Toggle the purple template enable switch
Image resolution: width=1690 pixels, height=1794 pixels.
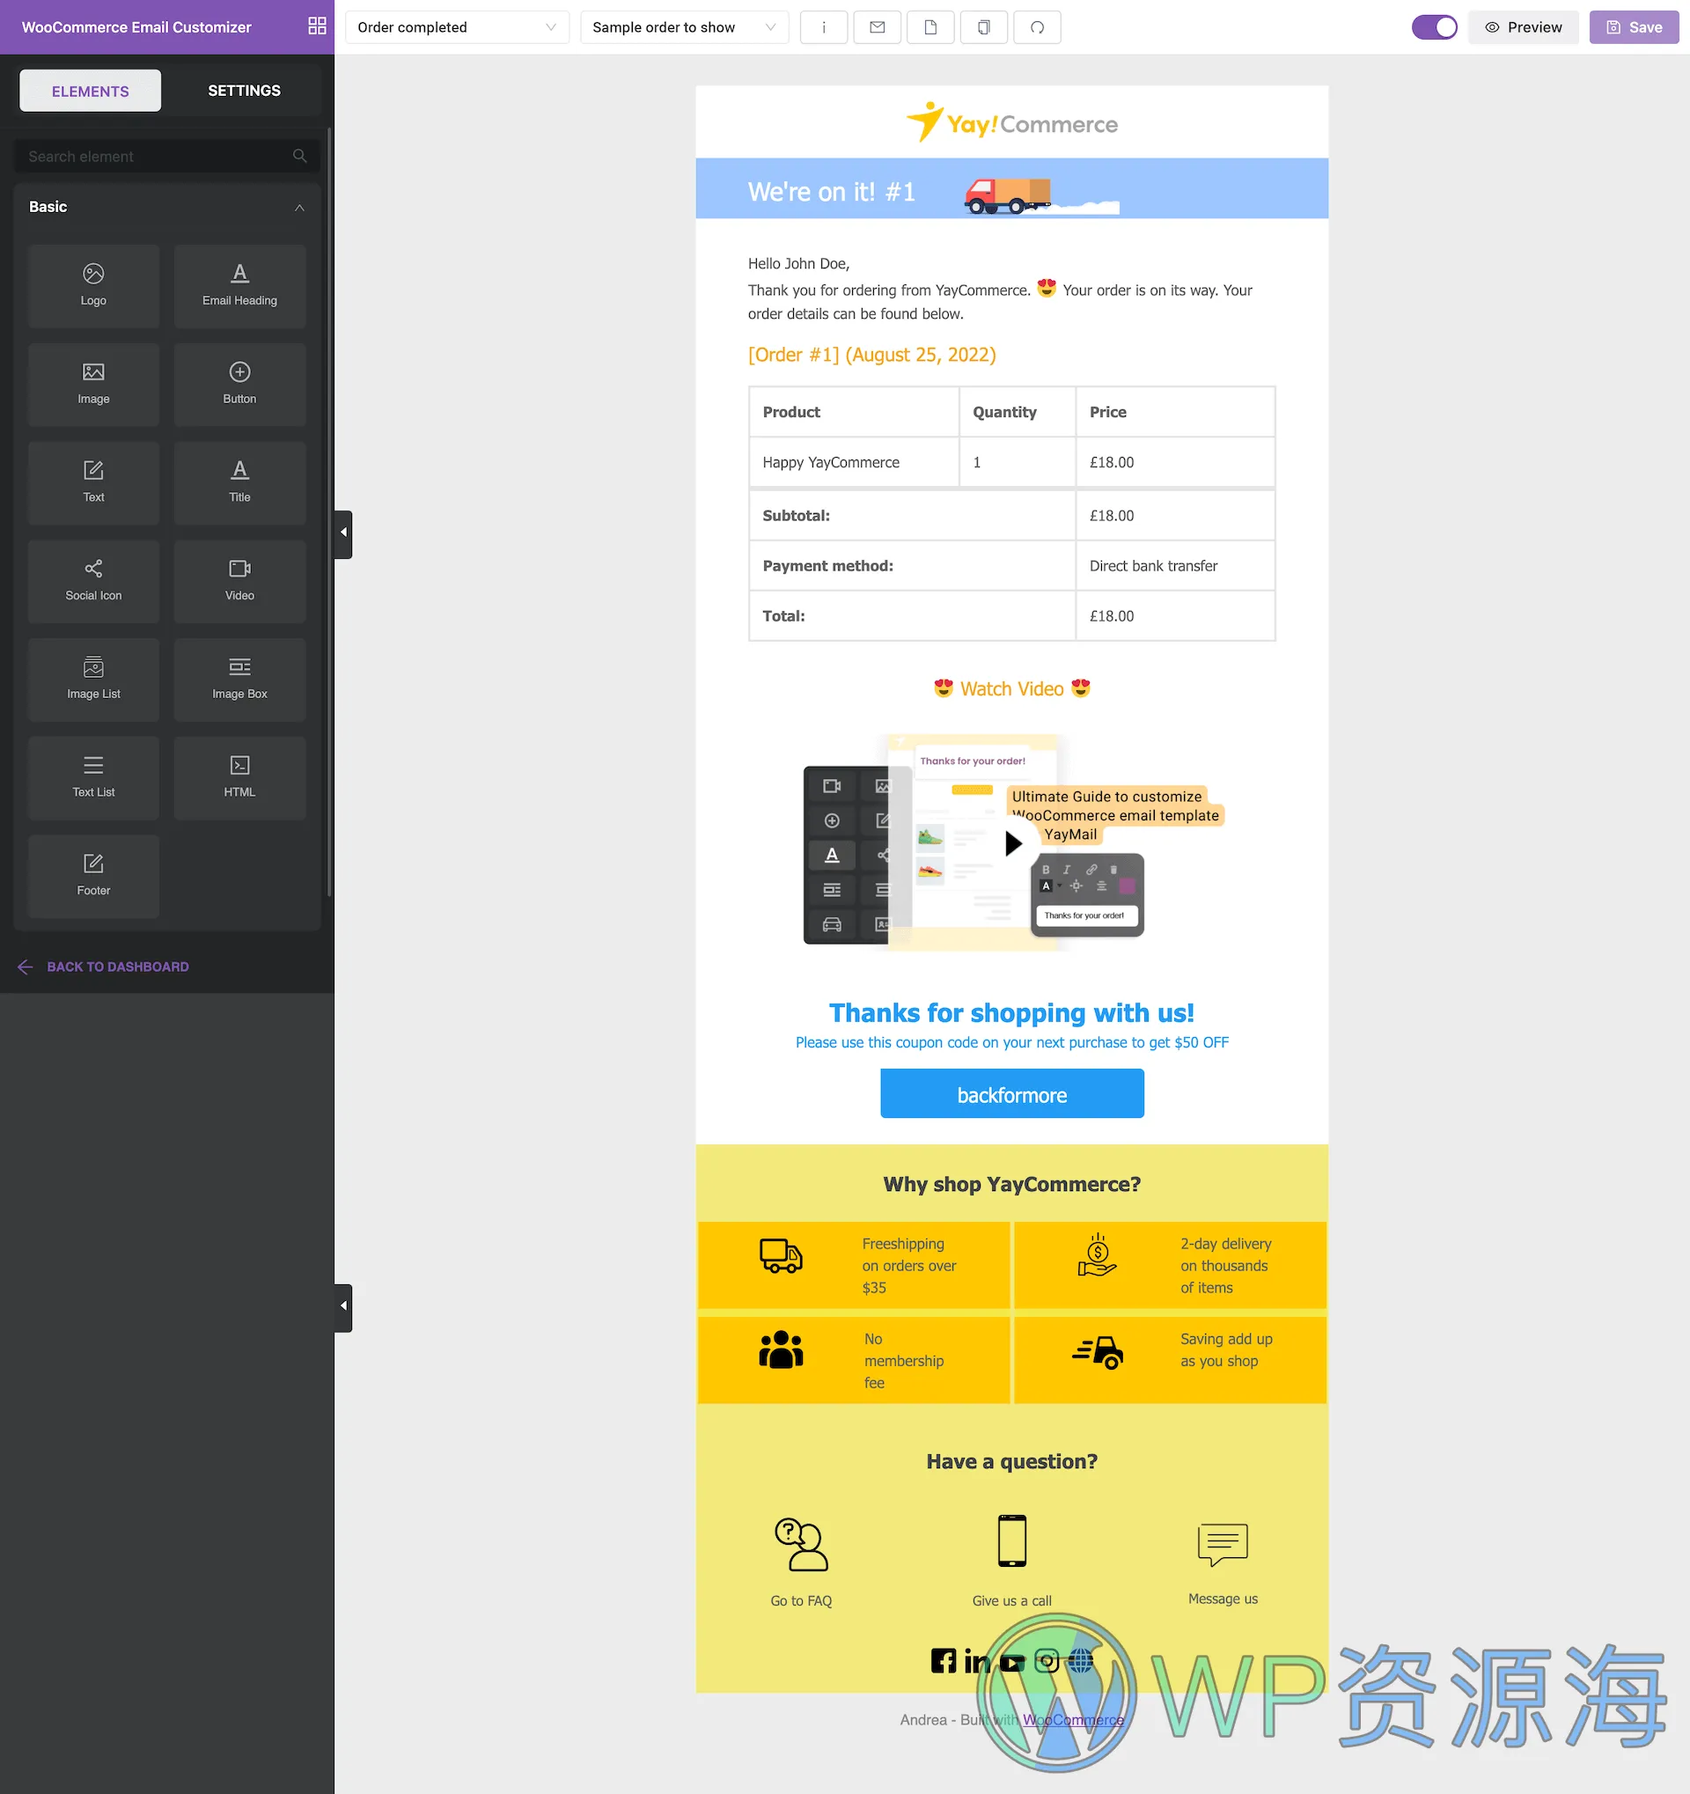(x=1434, y=27)
